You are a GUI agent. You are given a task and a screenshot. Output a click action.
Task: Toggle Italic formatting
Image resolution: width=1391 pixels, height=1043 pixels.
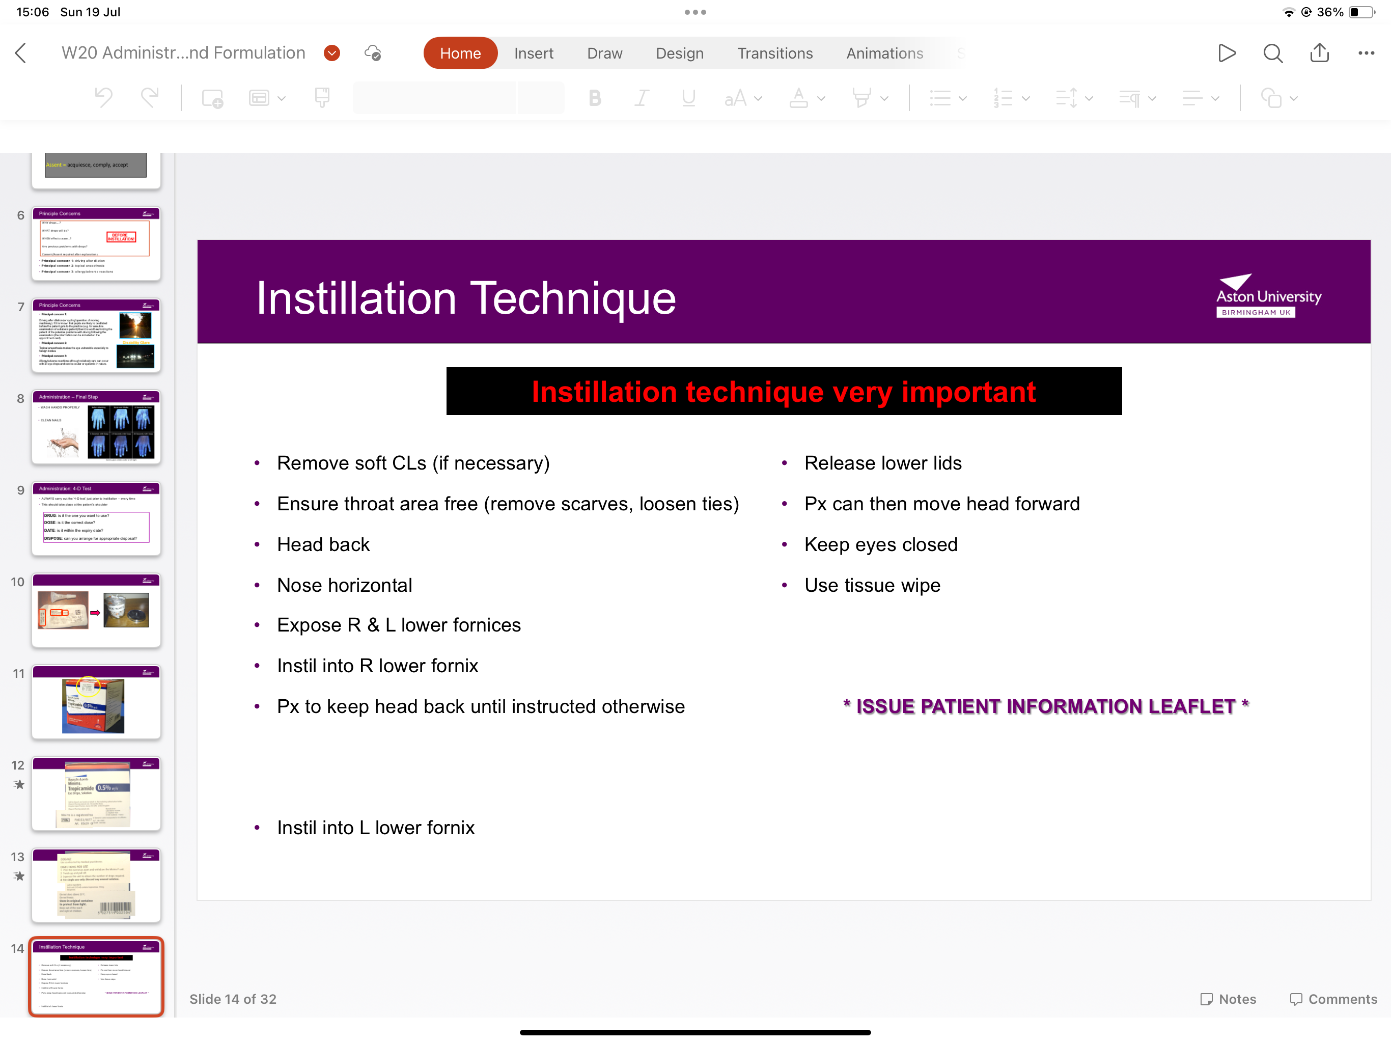641,98
